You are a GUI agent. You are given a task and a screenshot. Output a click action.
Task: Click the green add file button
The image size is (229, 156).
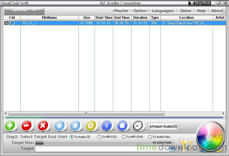point(10,126)
